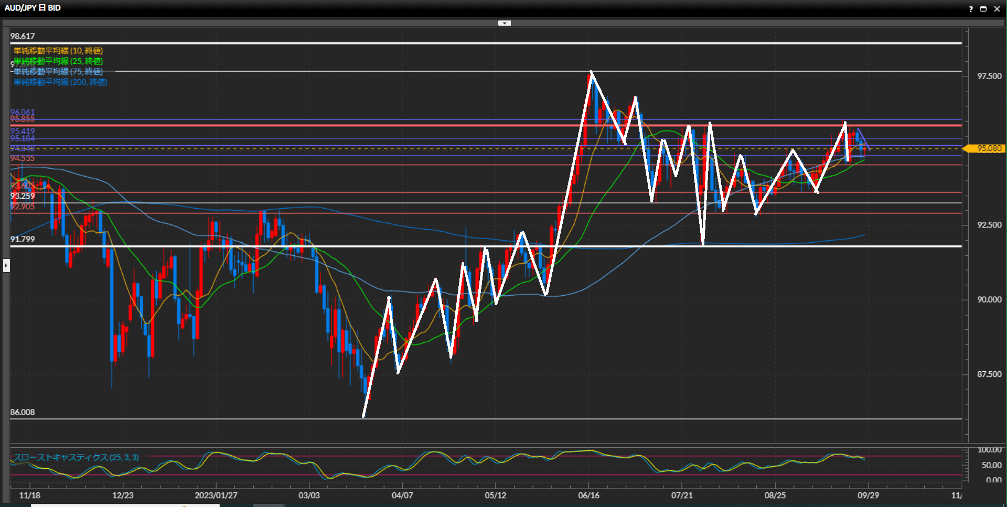This screenshot has height=507, width=1007.
Task: Select the Slow Stochastics (25, 3, 3) label
Action: pyautogui.click(x=76, y=458)
